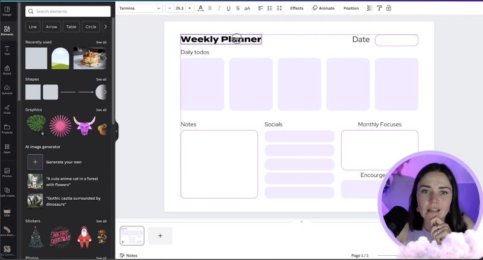Add the Merry Christmas sticker
Screen dimensions: 483x260
60,237
